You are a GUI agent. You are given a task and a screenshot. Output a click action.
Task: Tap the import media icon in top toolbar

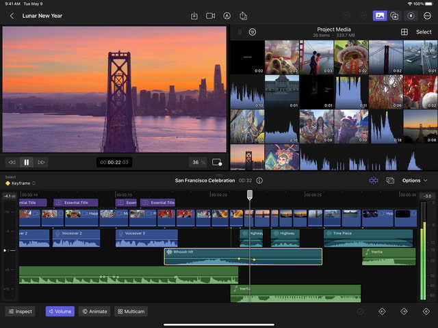pos(194,16)
